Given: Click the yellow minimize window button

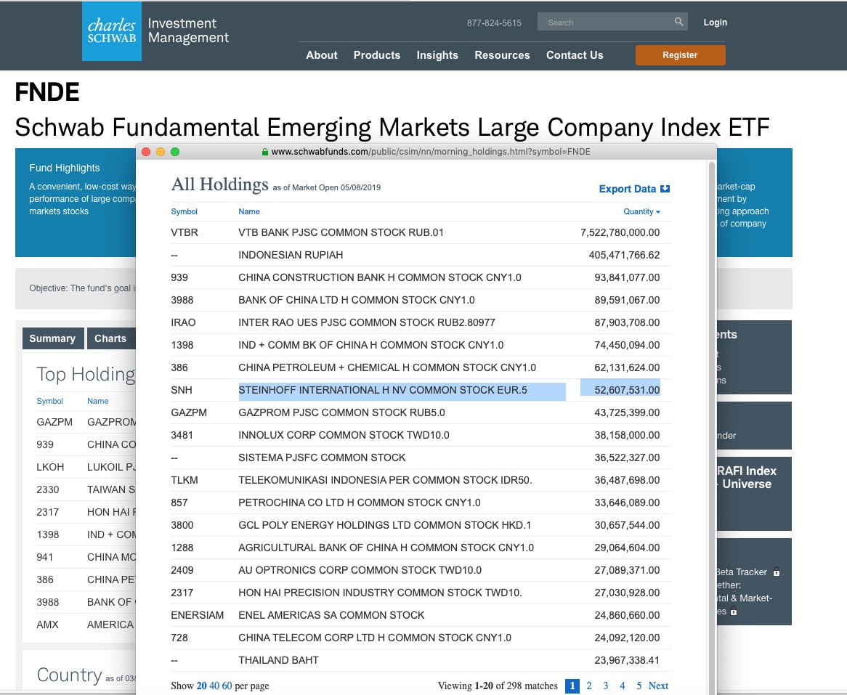Looking at the screenshot, I should click(161, 152).
